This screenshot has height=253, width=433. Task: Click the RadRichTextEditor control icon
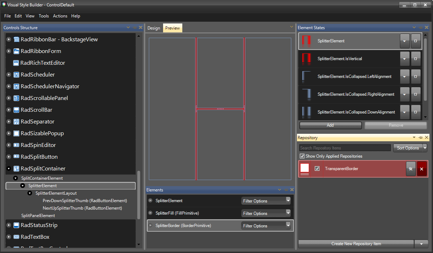pos(16,63)
